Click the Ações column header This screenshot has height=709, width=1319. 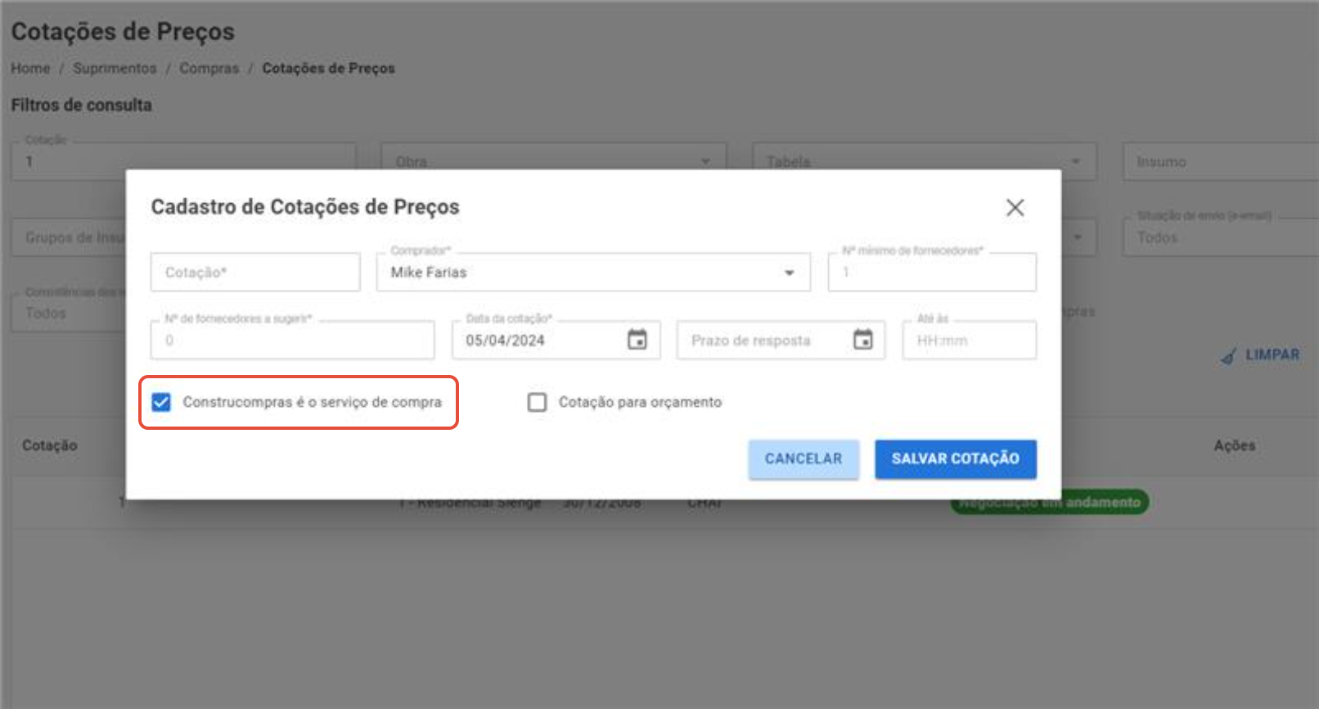pyautogui.click(x=1234, y=445)
